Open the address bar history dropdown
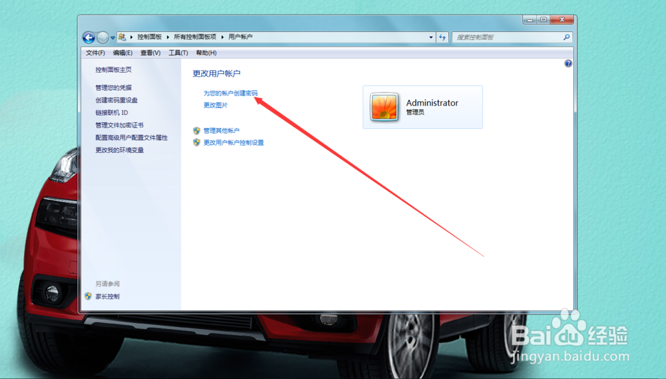Screen dimensions: 666x379 pyautogui.click(x=431, y=37)
